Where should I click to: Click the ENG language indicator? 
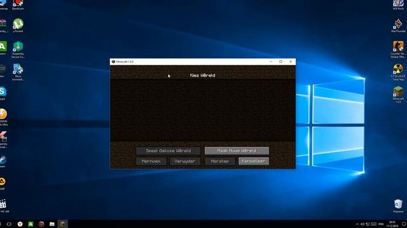[x=381, y=224]
